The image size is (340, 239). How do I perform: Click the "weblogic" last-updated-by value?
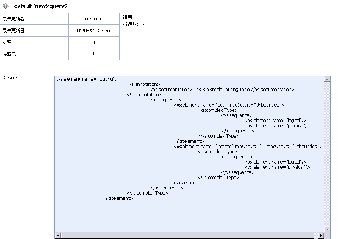click(x=94, y=18)
